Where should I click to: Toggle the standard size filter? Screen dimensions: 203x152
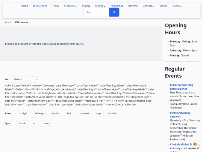click(112, 113)
